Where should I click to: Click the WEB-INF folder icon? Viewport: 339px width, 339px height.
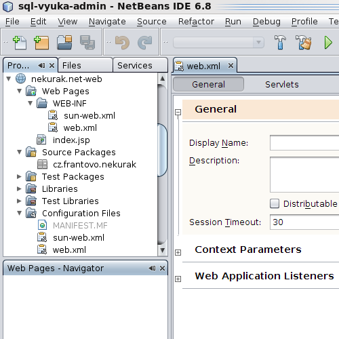coord(42,103)
